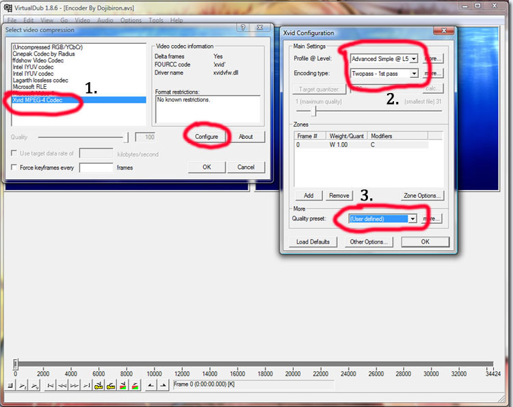Open the Edit menu
The height and width of the screenshot is (407, 513).
point(29,21)
